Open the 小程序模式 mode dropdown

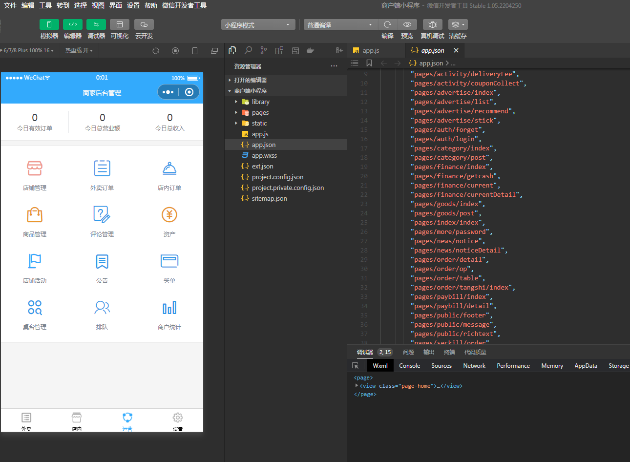click(258, 24)
